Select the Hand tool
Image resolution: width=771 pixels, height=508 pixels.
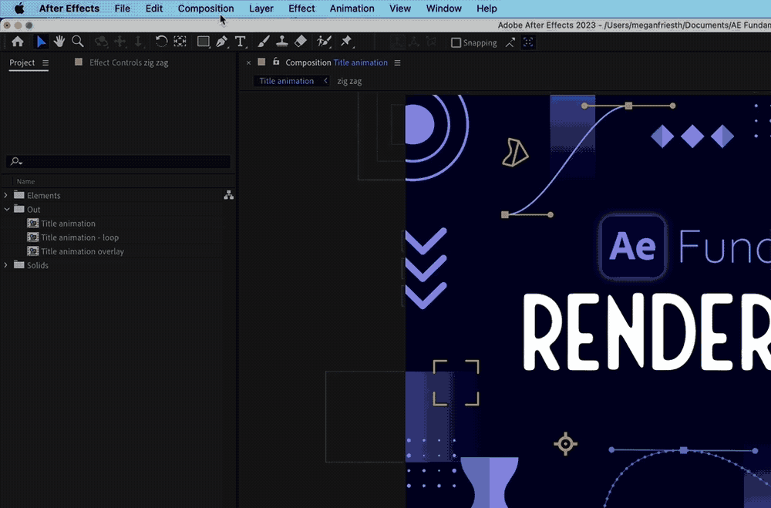[x=59, y=42]
